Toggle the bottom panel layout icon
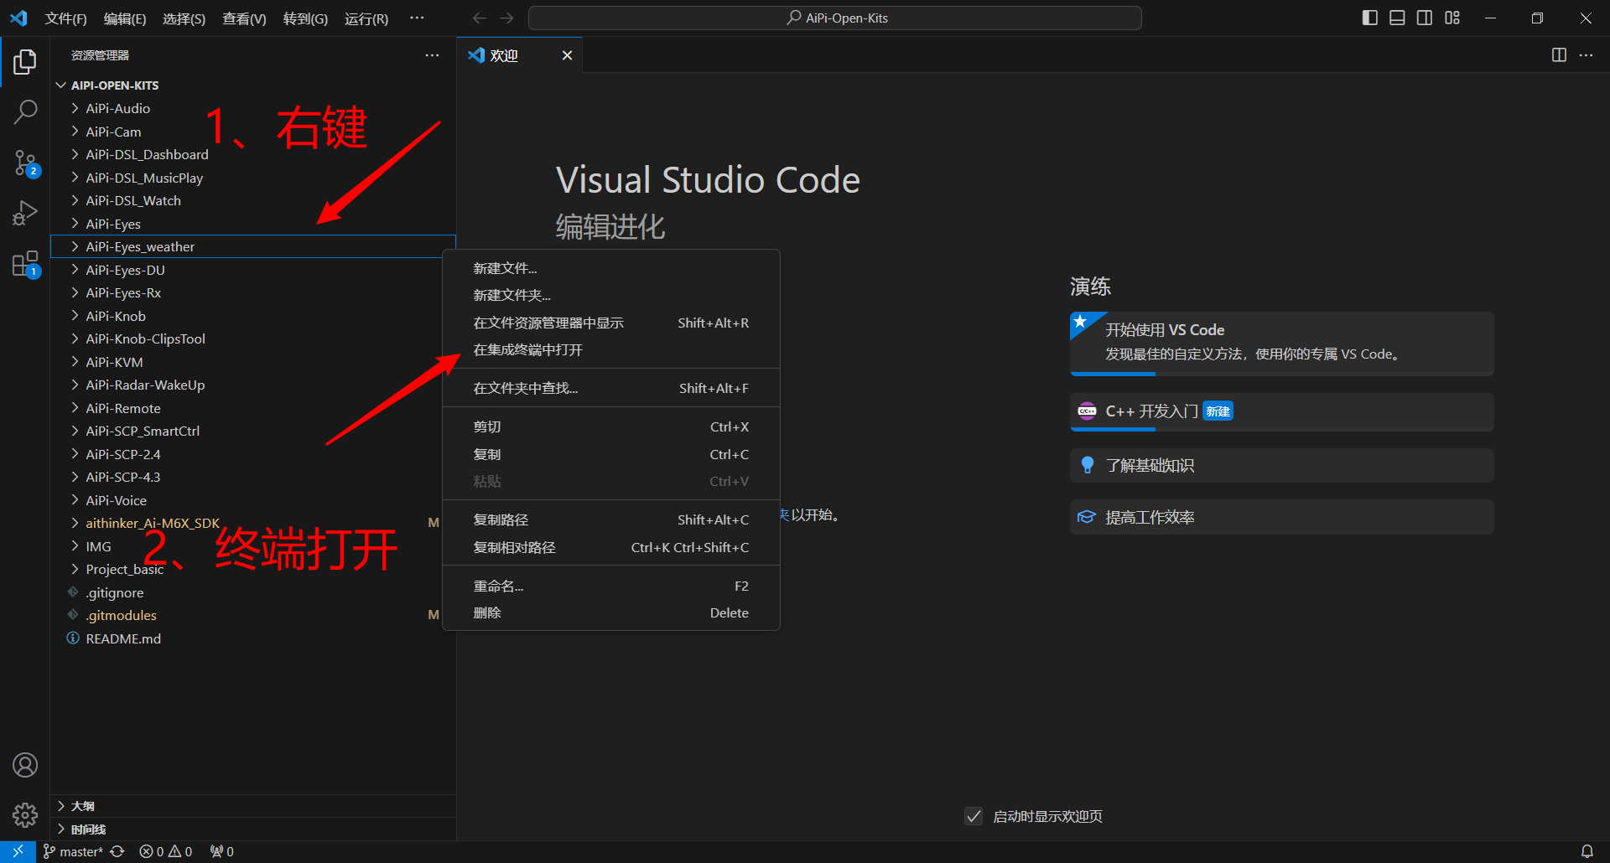This screenshot has height=863, width=1610. click(x=1397, y=18)
